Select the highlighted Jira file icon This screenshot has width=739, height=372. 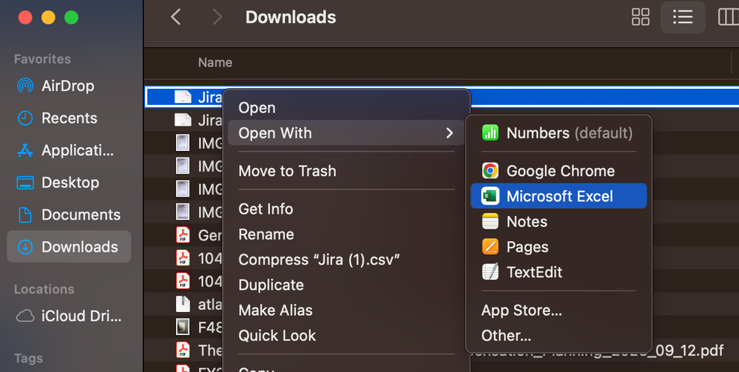[x=183, y=97]
